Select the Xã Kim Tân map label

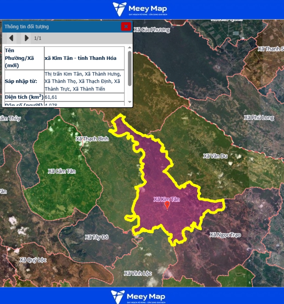pyautogui.click(x=166, y=199)
